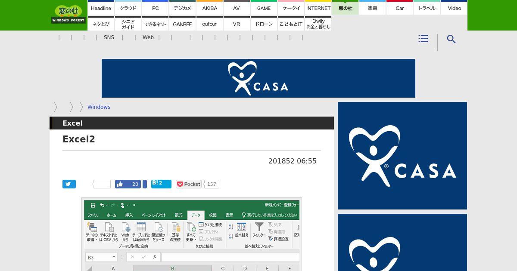Select the highlighted 窓の杜 tab
This screenshot has width=517, height=271.
click(x=345, y=7)
